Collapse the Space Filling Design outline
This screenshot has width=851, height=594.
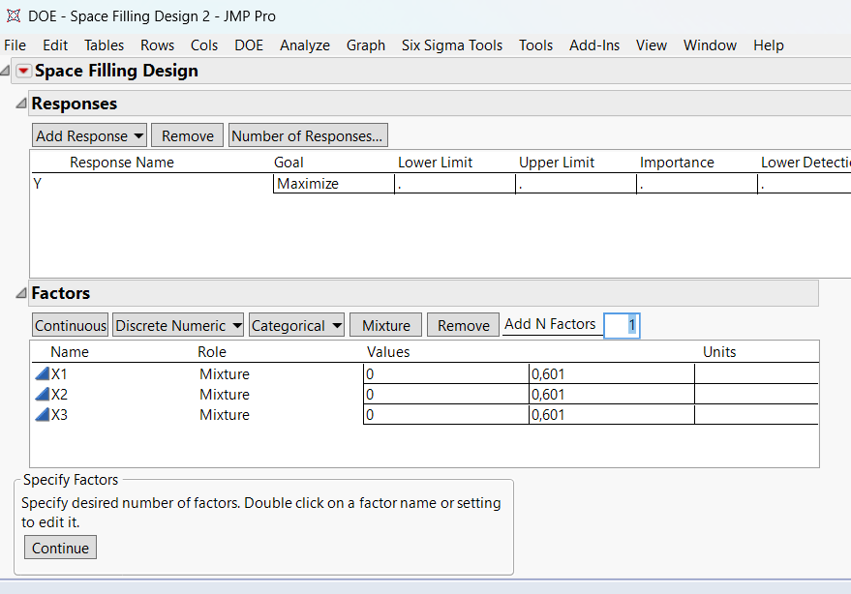[8, 71]
